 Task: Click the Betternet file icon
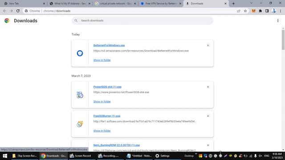click(x=80, y=53)
